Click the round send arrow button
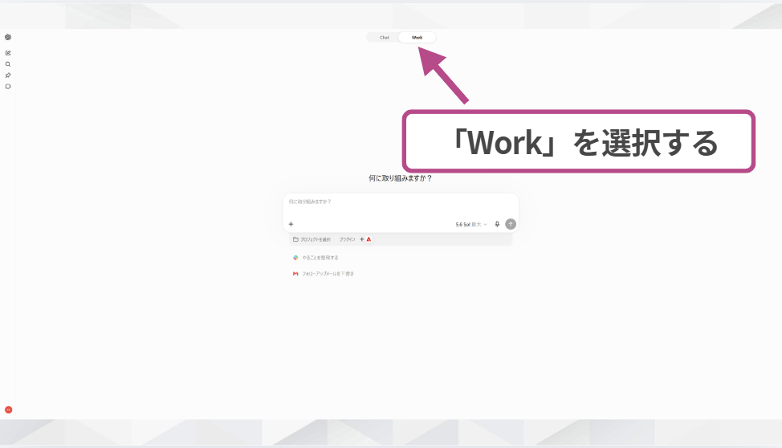782x448 pixels. tap(510, 224)
